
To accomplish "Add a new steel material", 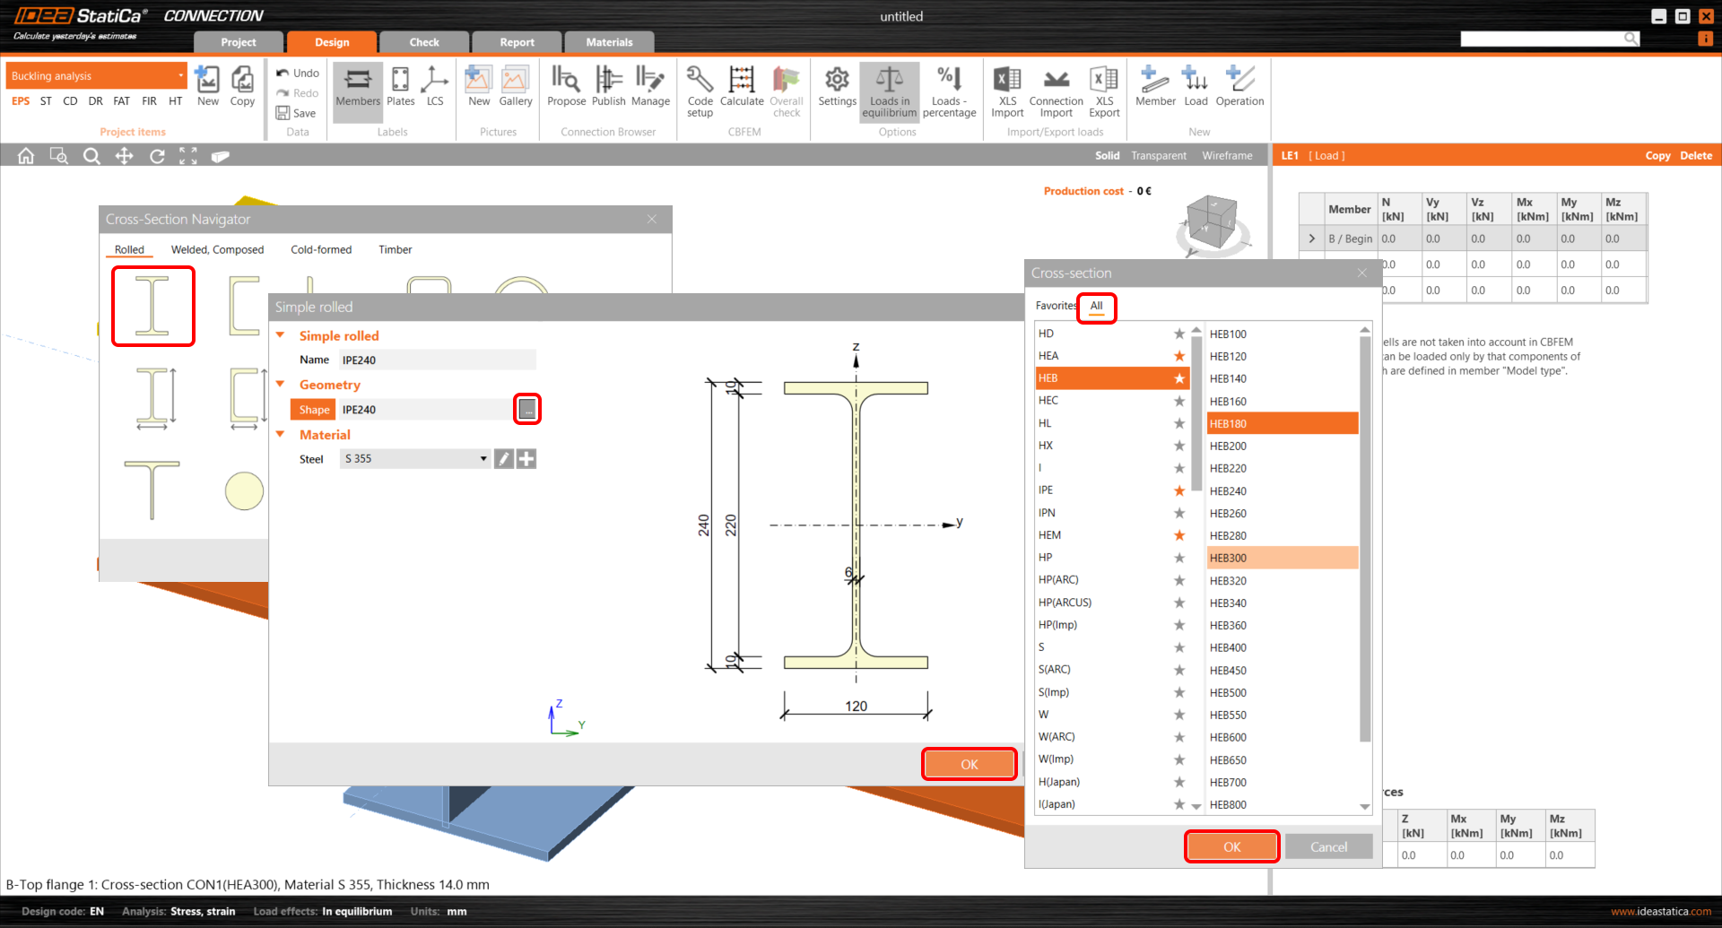I will click(x=526, y=459).
